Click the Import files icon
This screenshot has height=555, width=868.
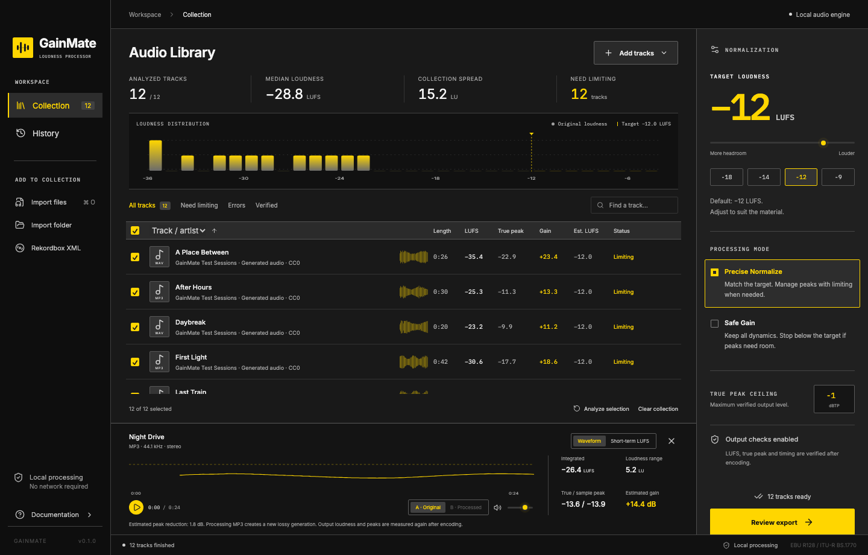click(x=20, y=202)
